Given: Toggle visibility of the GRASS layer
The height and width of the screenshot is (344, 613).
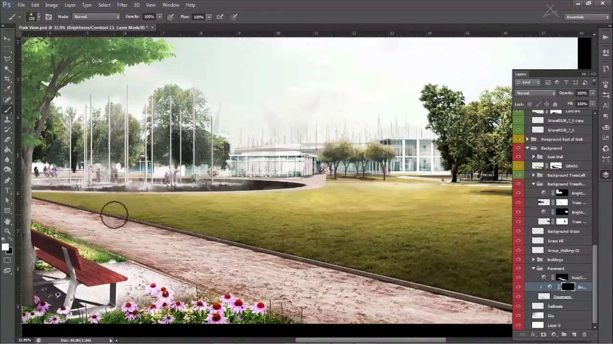Looking at the screenshot, I should pos(518,166).
